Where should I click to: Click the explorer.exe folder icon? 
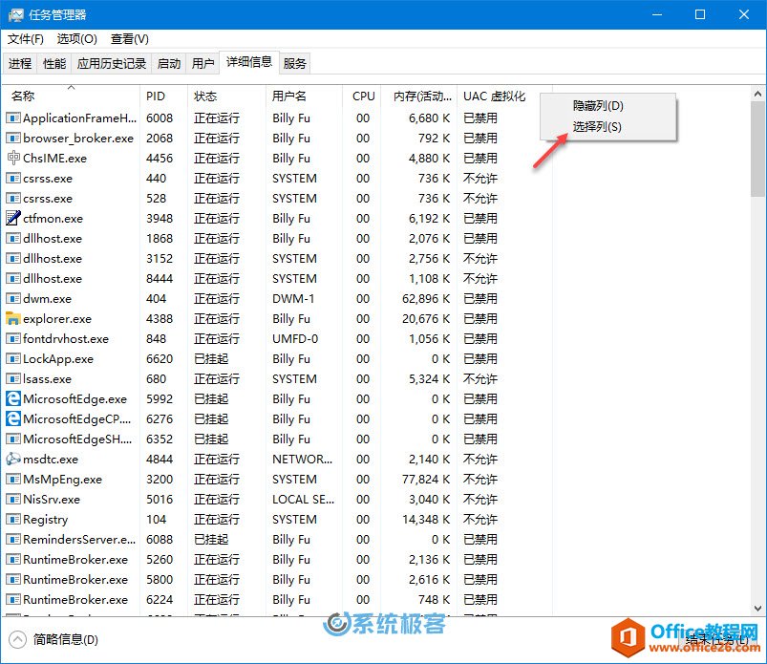coord(13,319)
